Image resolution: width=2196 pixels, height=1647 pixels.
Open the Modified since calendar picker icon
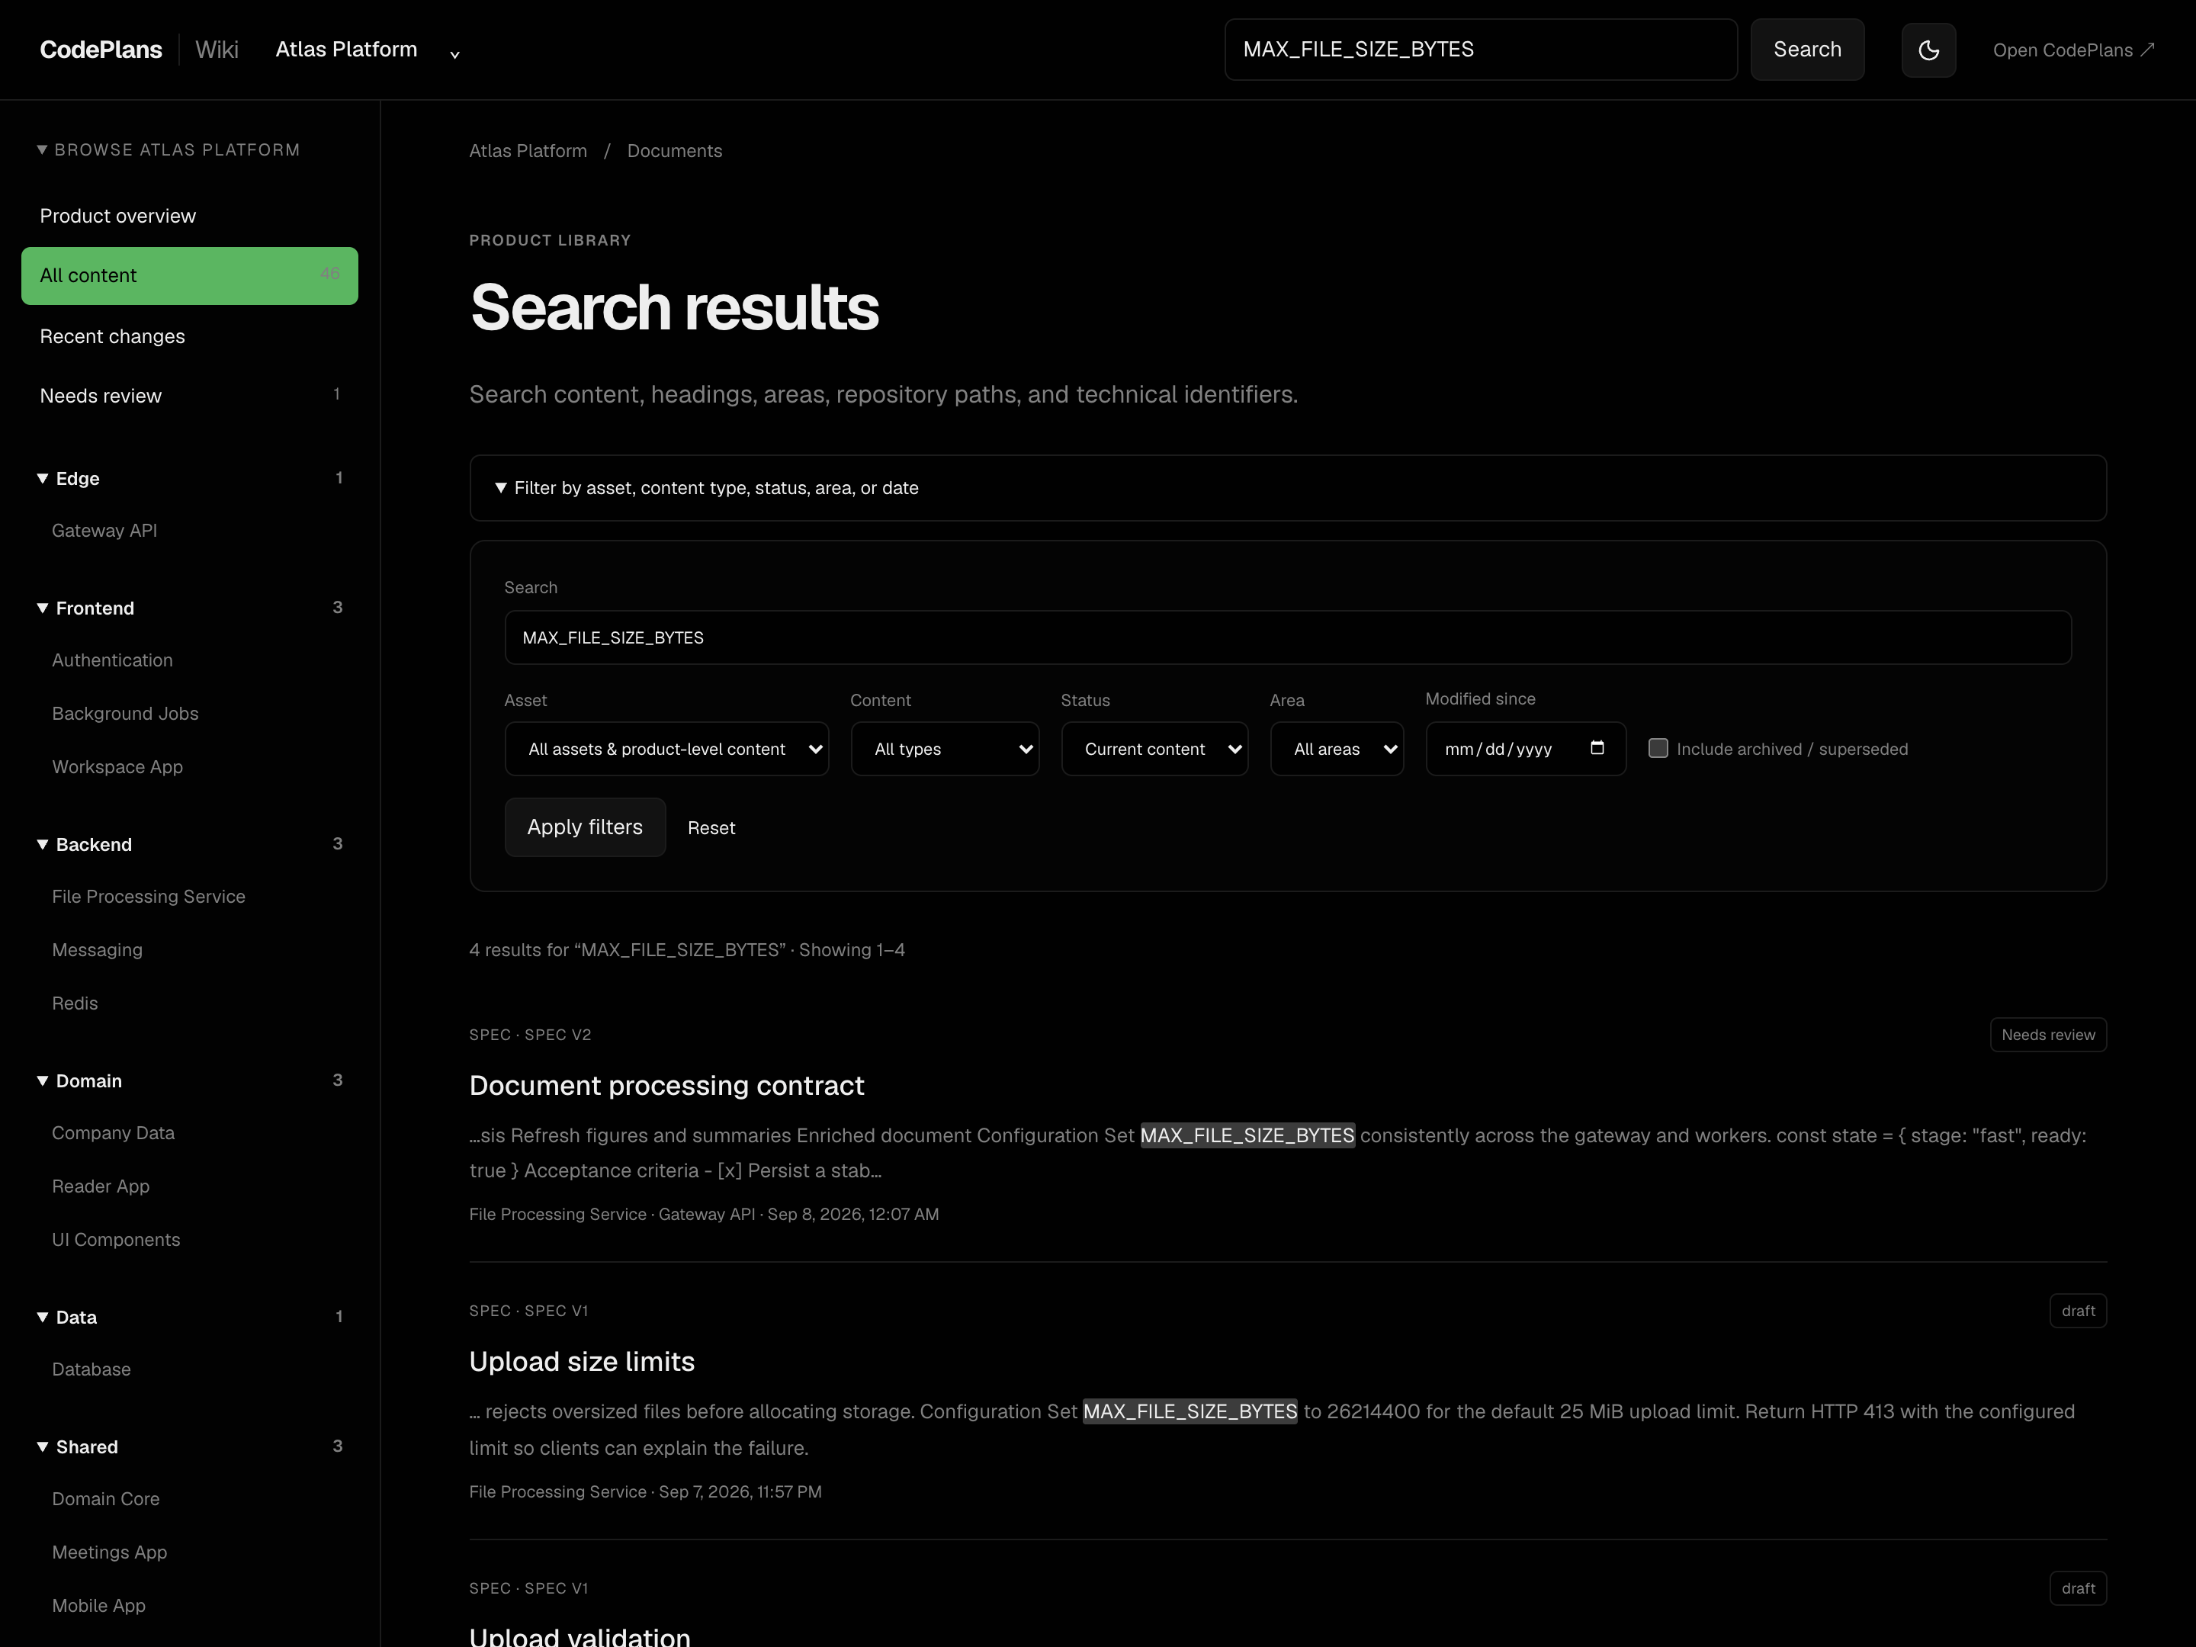coord(1597,747)
